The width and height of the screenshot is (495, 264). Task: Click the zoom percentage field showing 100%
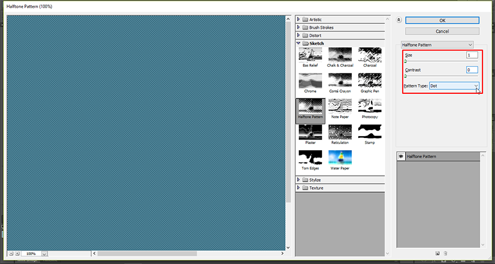coord(31,254)
